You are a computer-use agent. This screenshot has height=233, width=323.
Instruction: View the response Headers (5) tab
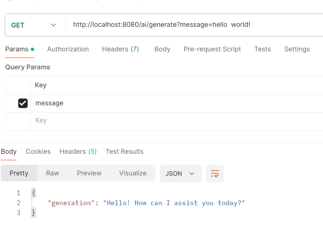78,152
